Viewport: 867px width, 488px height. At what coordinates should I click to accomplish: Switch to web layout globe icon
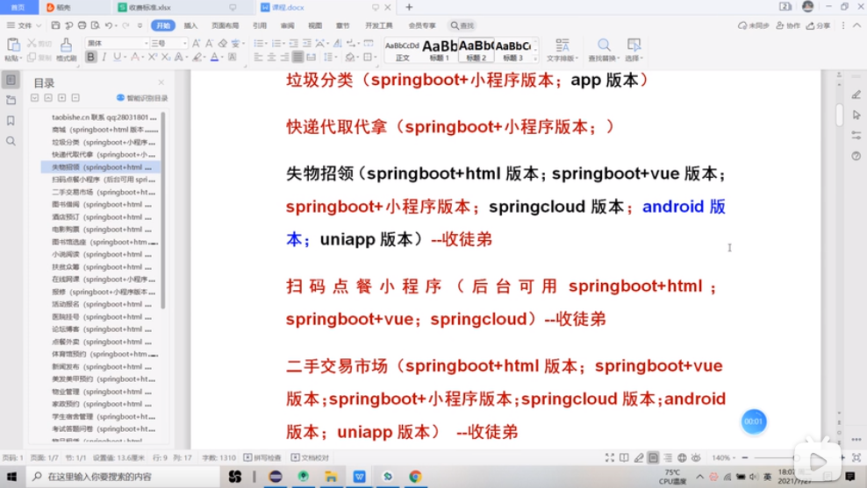(682, 457)
